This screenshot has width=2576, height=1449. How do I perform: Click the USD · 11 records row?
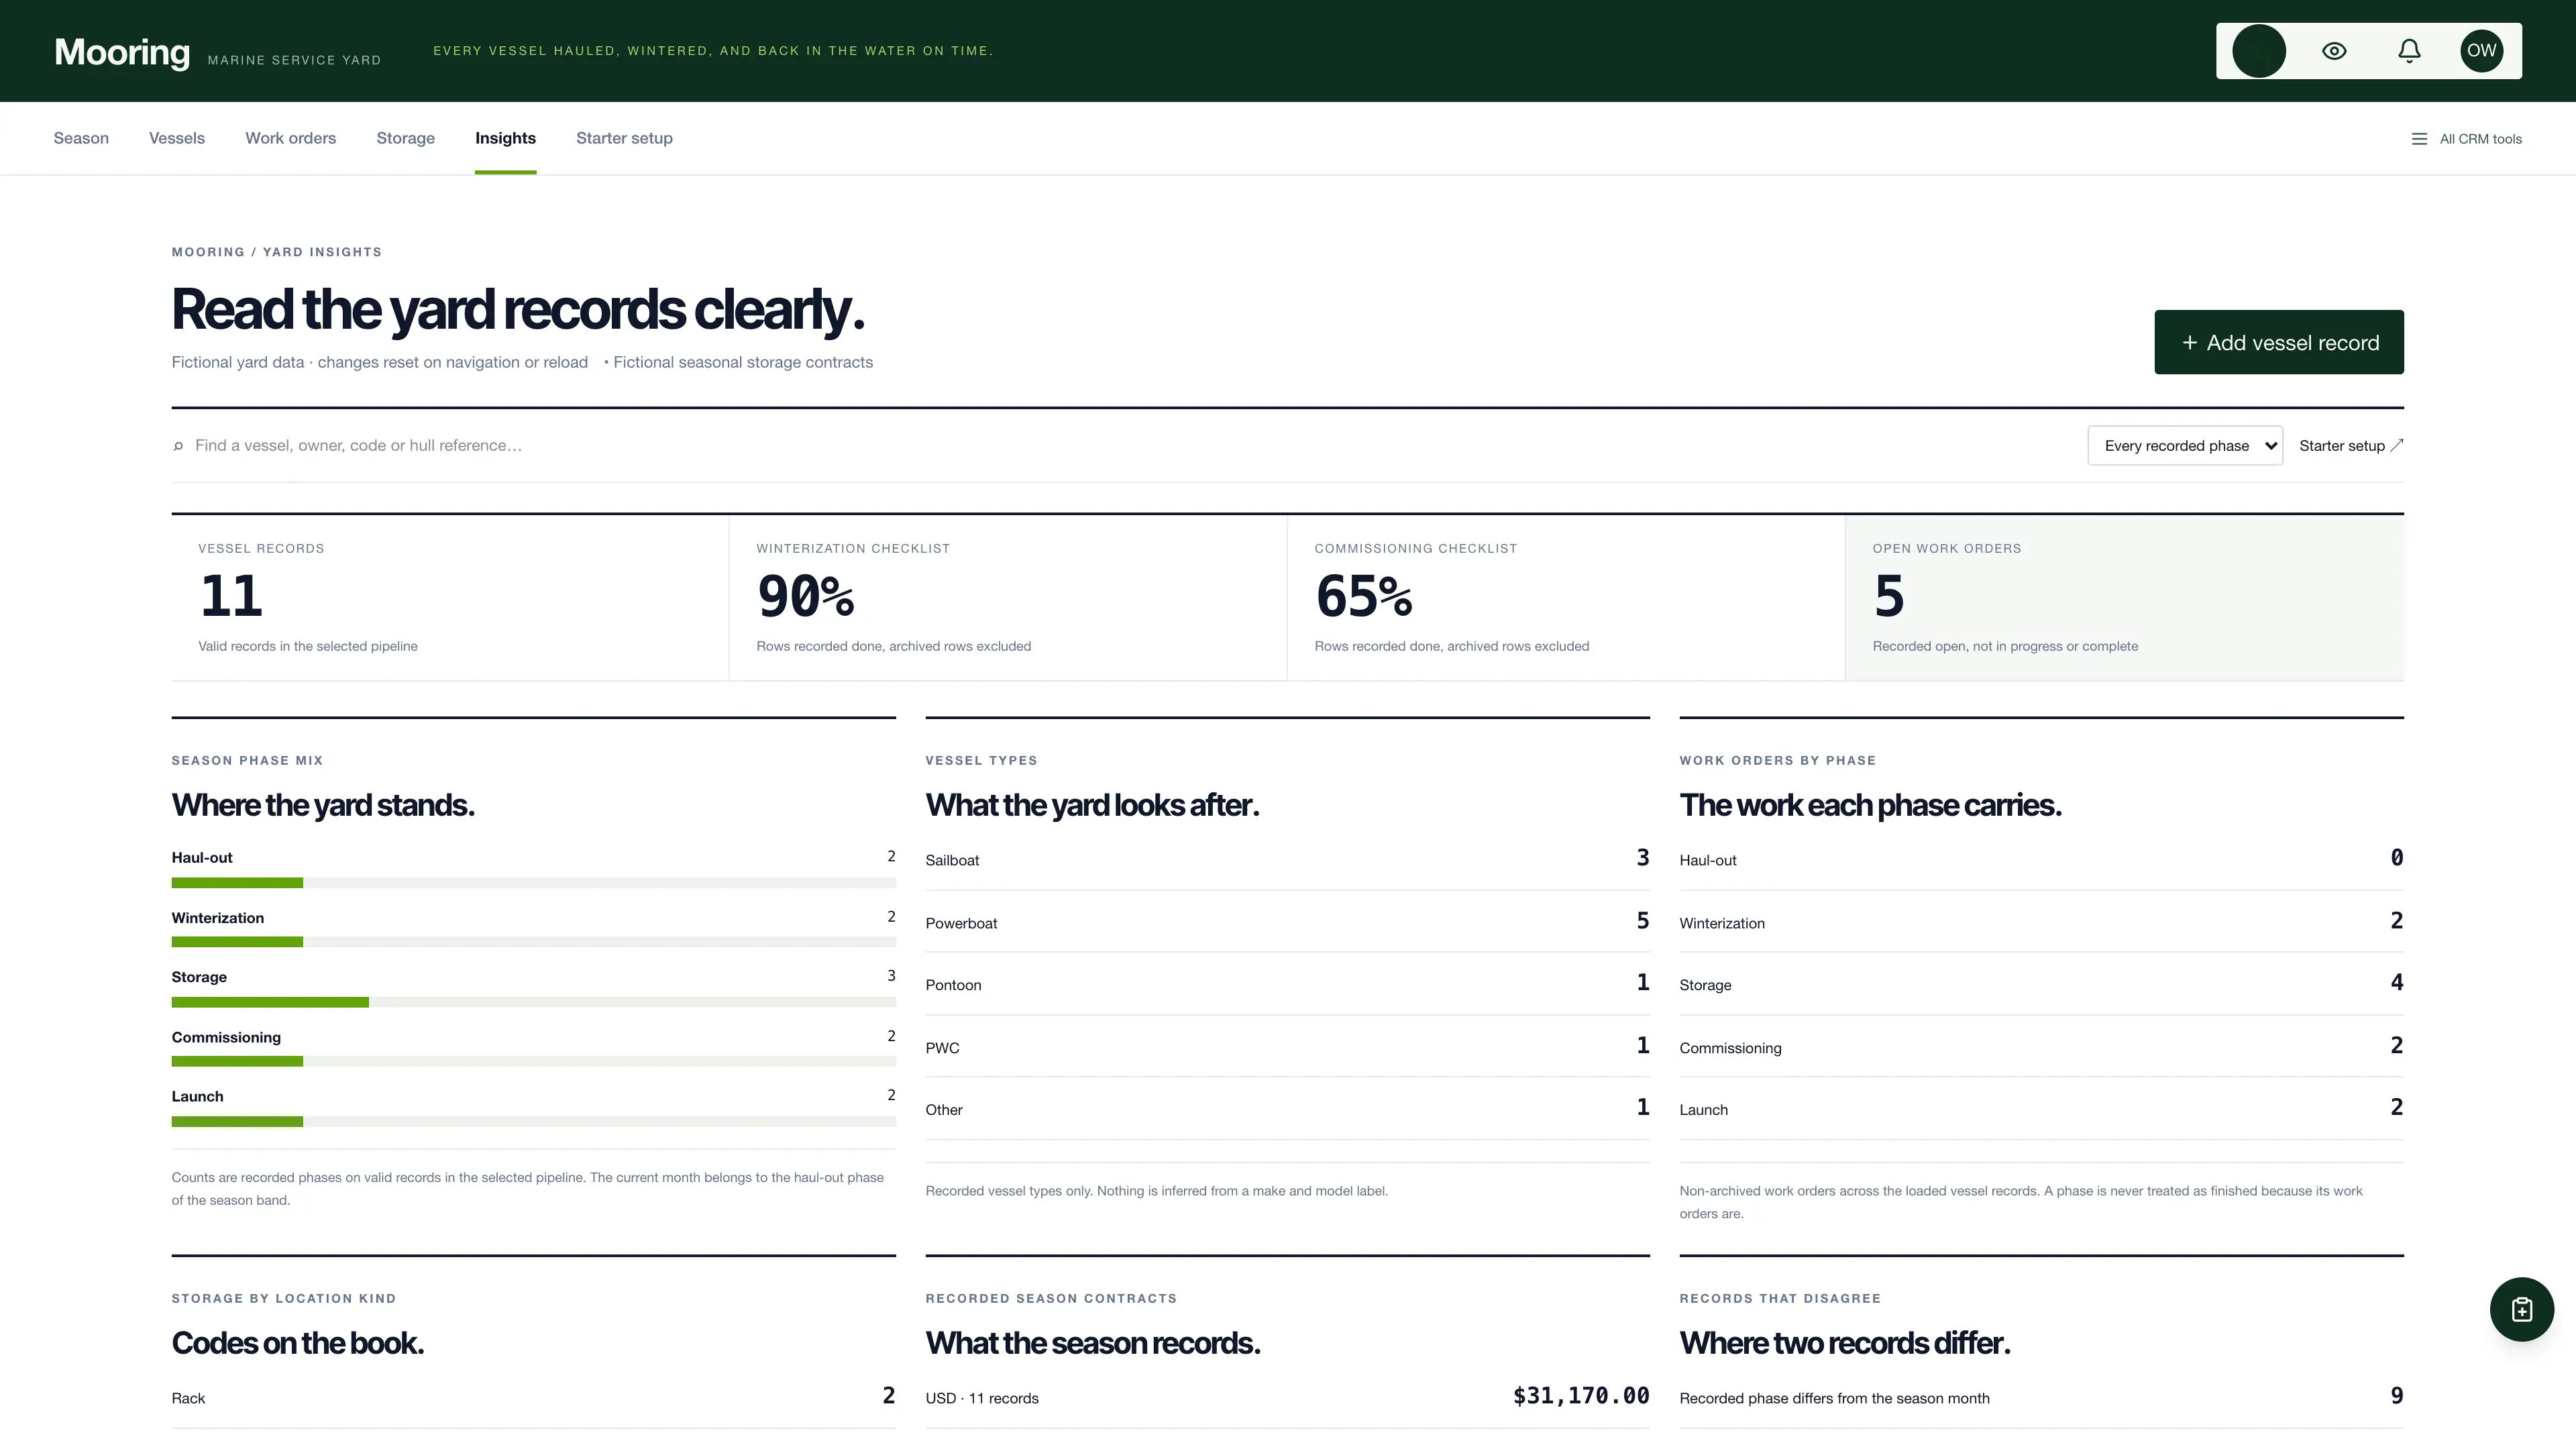1287,1397
